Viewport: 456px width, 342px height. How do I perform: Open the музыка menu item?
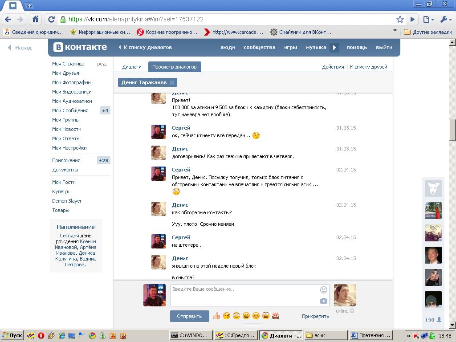(x=316, y=47)
